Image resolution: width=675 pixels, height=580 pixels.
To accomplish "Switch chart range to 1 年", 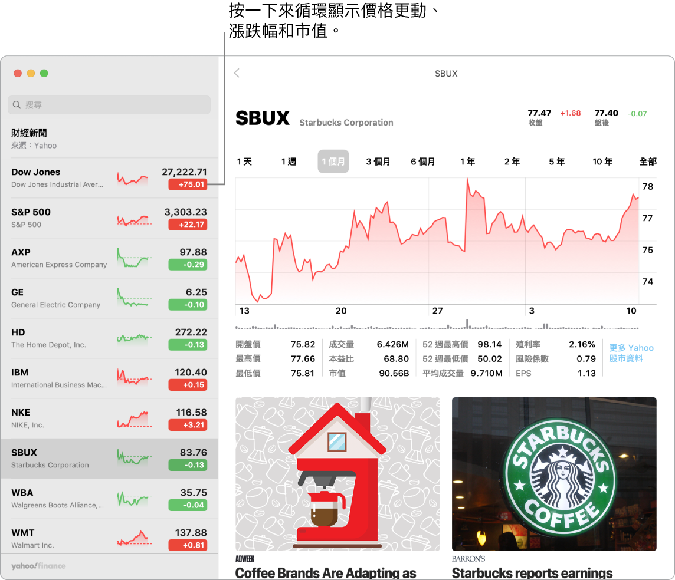I will pos(467,162).
